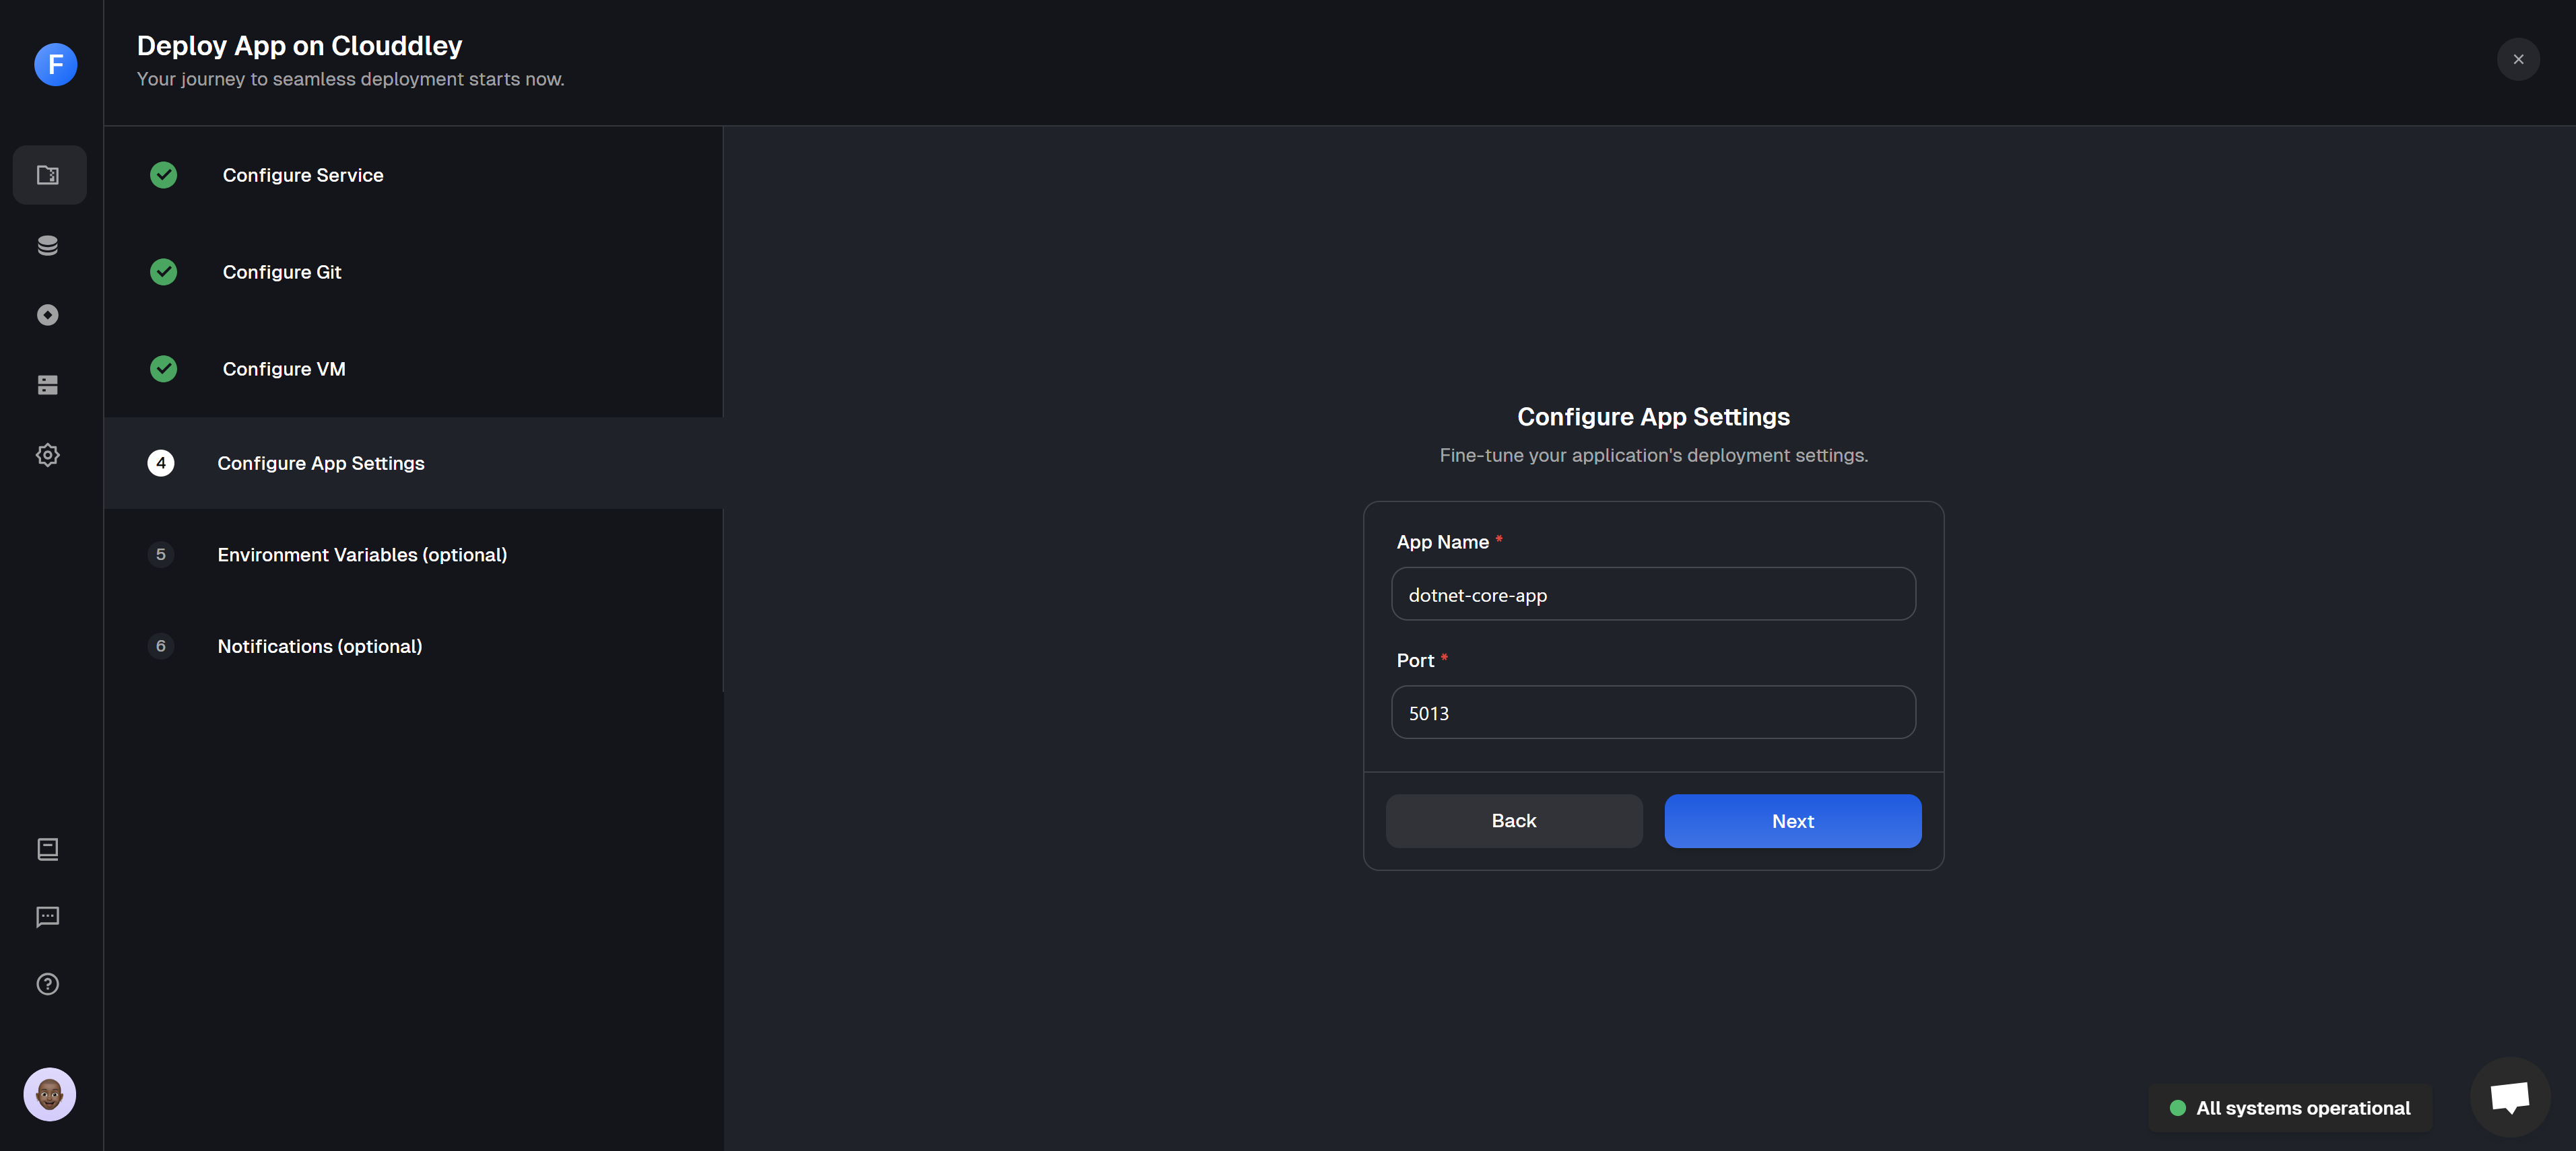Open the Deployments compass icon in sidebar
The image size is (2576, 1151).
point(48,315)
